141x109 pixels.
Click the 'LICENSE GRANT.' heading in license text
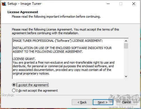24,59
